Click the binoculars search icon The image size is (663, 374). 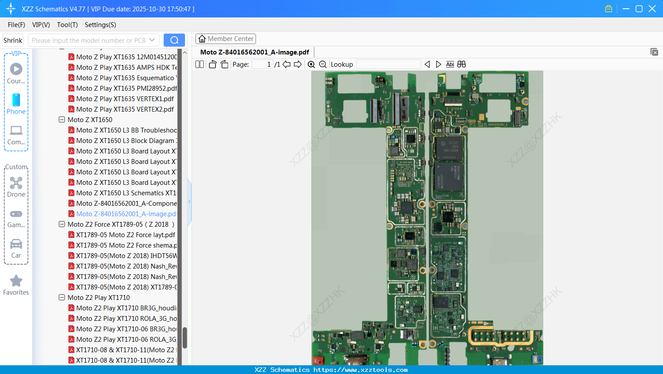[x=461, y=65]
